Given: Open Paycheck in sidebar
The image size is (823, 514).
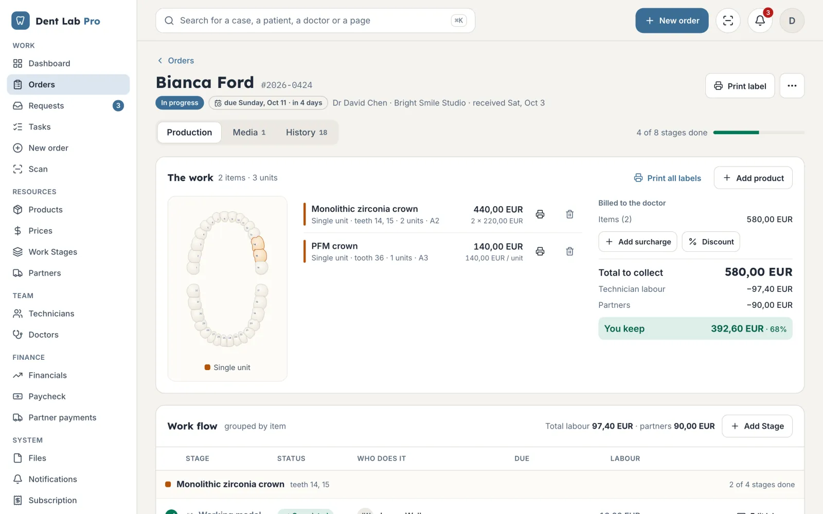Looking at the screenshot, I should [68, 396].
